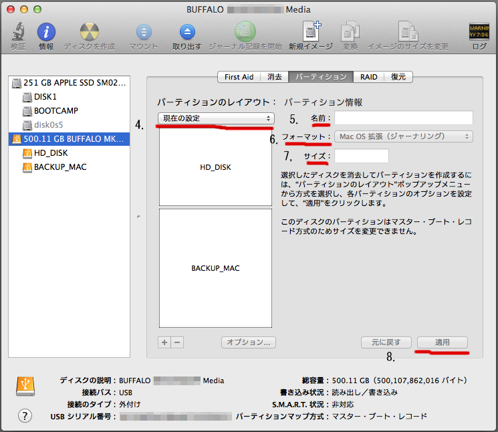Click the 変換 convert icon
The width and height of the screenshot is (498, 432).
click(x=350, y=31)
